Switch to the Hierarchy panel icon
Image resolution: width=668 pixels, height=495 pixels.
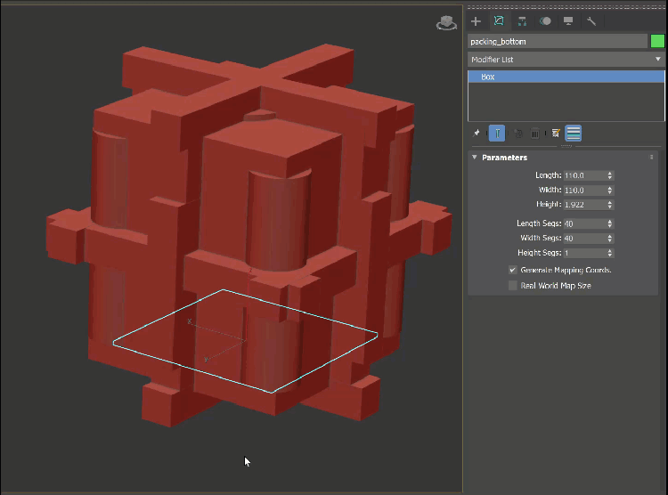coord(522,20)
